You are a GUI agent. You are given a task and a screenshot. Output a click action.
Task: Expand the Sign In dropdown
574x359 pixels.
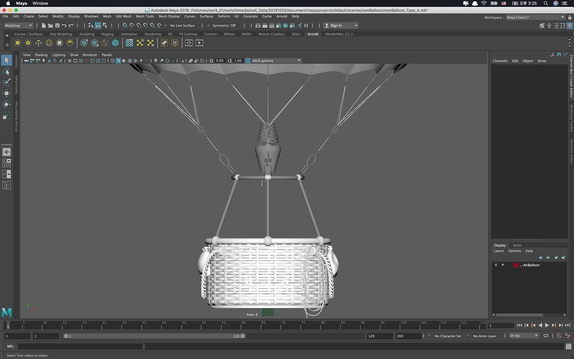tap(341, 26)
